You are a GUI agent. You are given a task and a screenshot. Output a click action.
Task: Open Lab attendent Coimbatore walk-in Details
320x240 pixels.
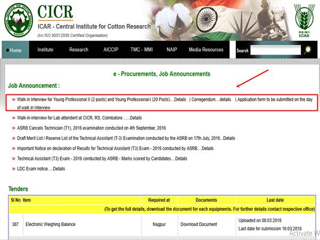135,118
